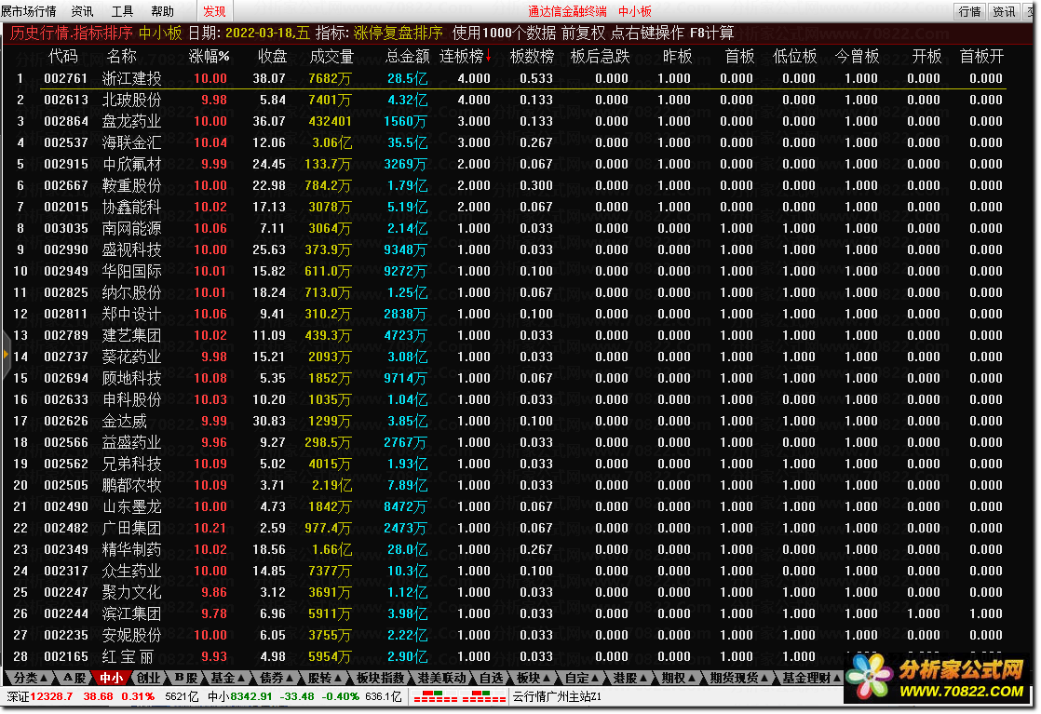Open the 港美联动 tab
This screenshot has height=714, width=1041.
pos(441,678)
